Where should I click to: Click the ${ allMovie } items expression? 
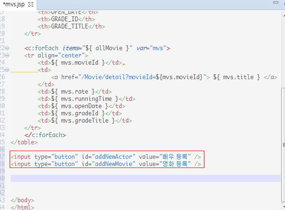coord(107,48)
